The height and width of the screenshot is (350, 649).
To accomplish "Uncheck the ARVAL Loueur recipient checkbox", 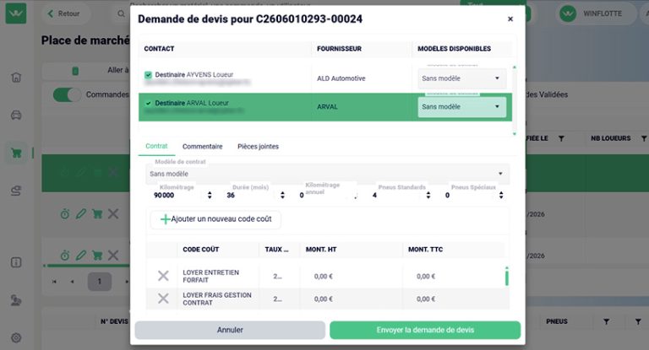I will (148, 103).
